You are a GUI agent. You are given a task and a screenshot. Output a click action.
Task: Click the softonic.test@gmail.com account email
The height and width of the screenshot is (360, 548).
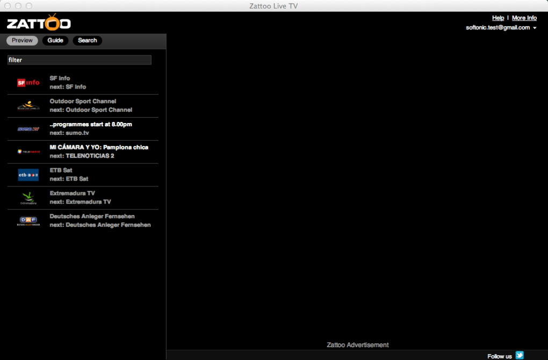tap(497, 27)
